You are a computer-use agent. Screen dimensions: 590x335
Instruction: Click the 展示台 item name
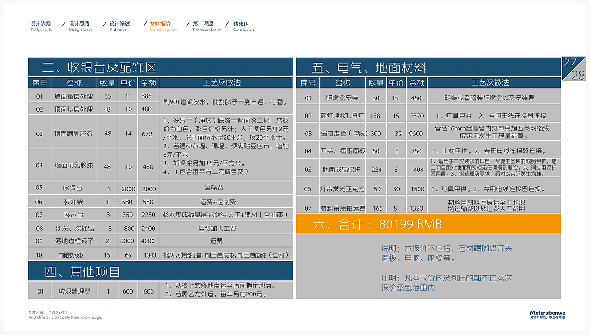coord(74,215)
